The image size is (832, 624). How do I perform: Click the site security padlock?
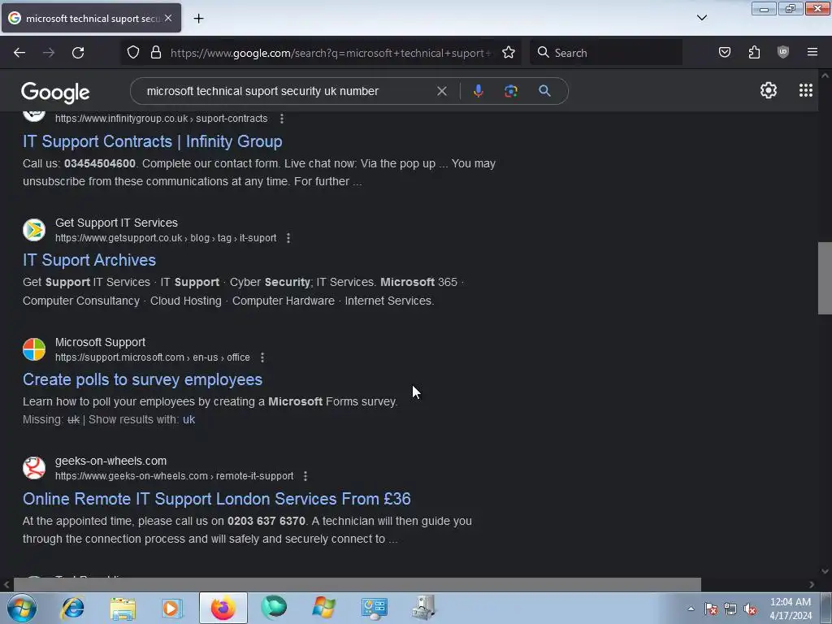[x=155, y=53]
